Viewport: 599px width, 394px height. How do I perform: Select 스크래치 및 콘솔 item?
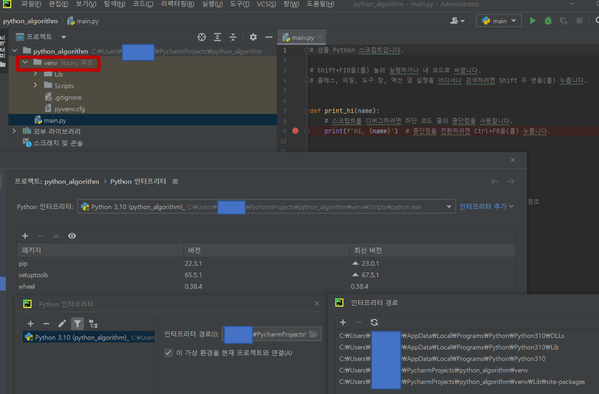click(53, 143)
